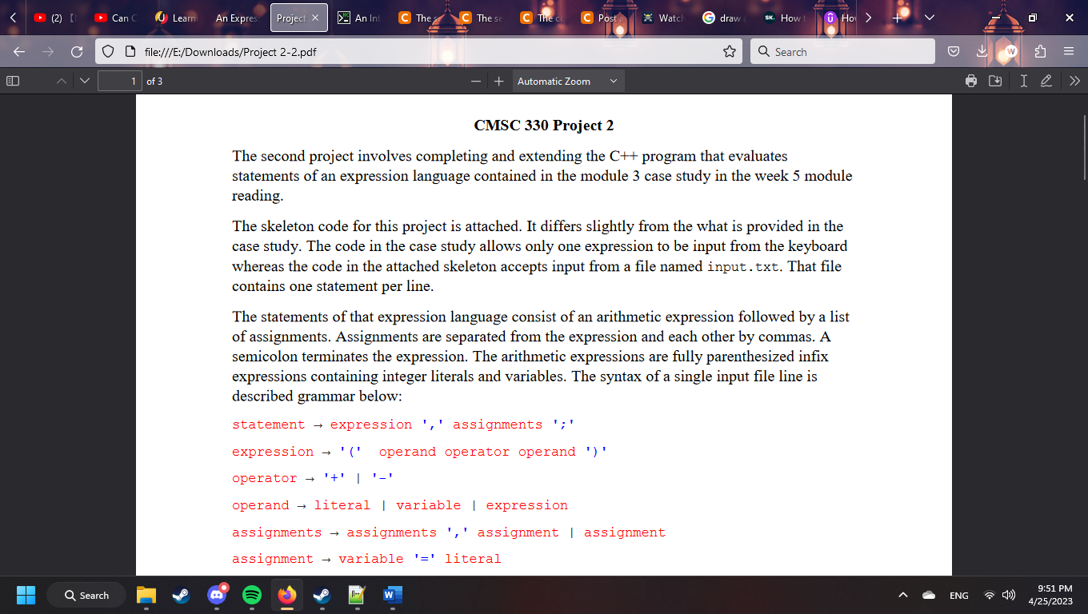
Task: Bookmark this page using the star
Action: (x=729, y=51)
